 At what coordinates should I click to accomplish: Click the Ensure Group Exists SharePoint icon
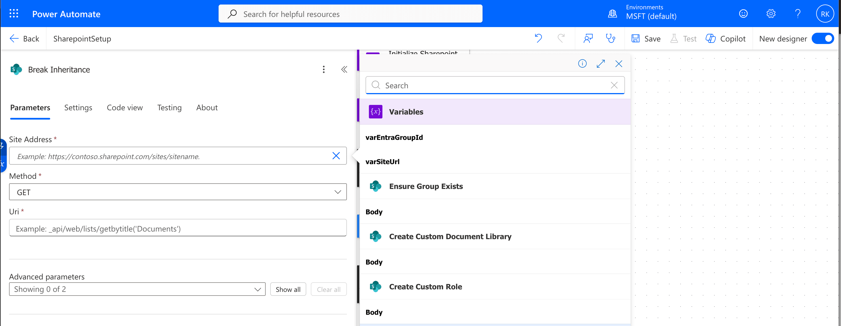pos(375,186)
